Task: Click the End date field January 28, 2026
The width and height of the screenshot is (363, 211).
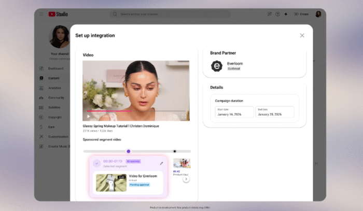Action: (x=275, y=112)
